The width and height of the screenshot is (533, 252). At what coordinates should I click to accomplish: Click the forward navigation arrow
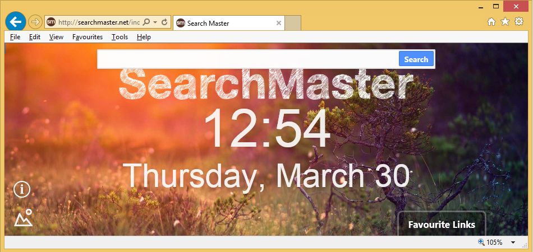pyautogui.click(x=35, y=22)
